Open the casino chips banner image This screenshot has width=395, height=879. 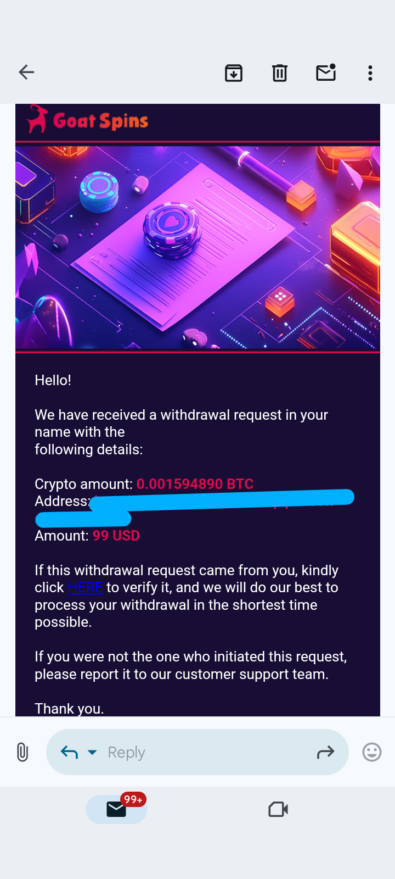pyautogui.click(x=198, y=247)
